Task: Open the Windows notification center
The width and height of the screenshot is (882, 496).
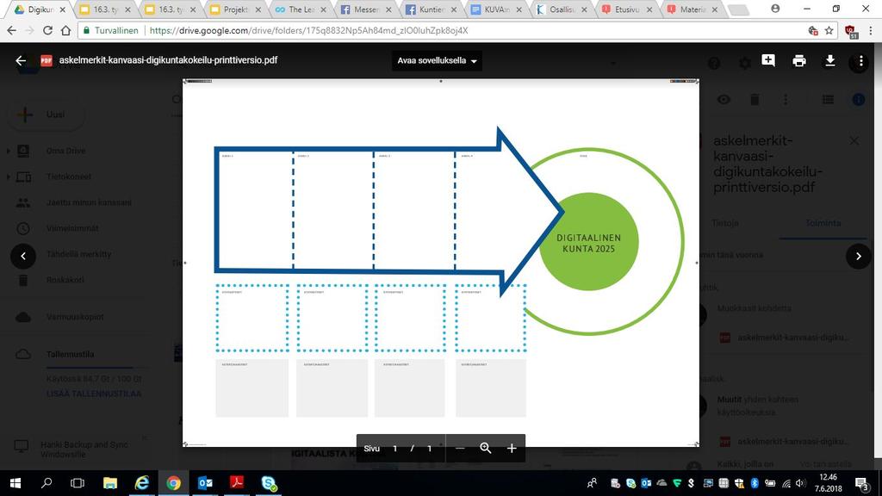Action: [862, 483]
